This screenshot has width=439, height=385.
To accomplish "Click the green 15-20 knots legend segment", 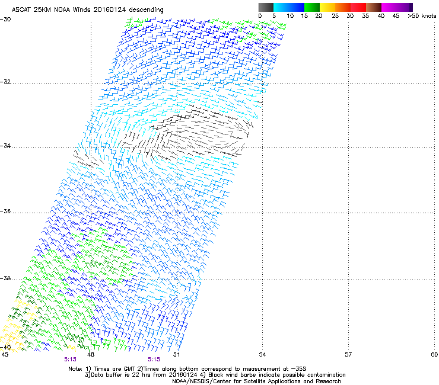I will click(x=312, y=7).
